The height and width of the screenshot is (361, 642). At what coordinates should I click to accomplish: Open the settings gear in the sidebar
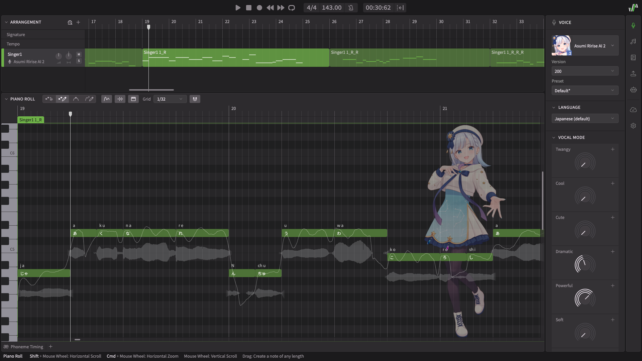[x=633, y=126]
